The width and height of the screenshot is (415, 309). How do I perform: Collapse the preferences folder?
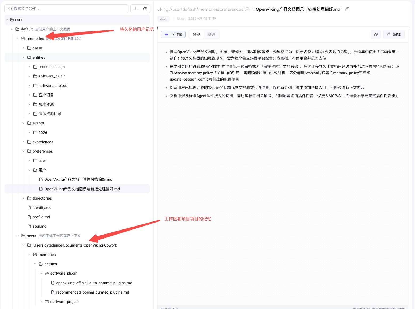[23, 151]
